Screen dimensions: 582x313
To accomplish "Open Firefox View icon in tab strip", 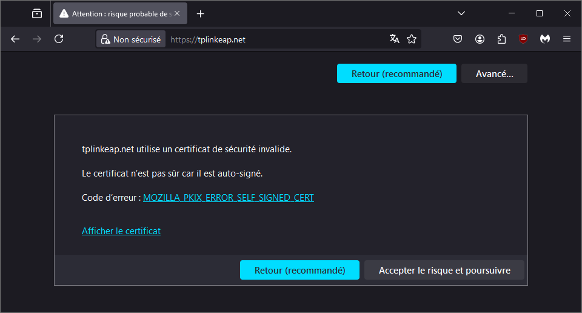I will click(37, 14).
